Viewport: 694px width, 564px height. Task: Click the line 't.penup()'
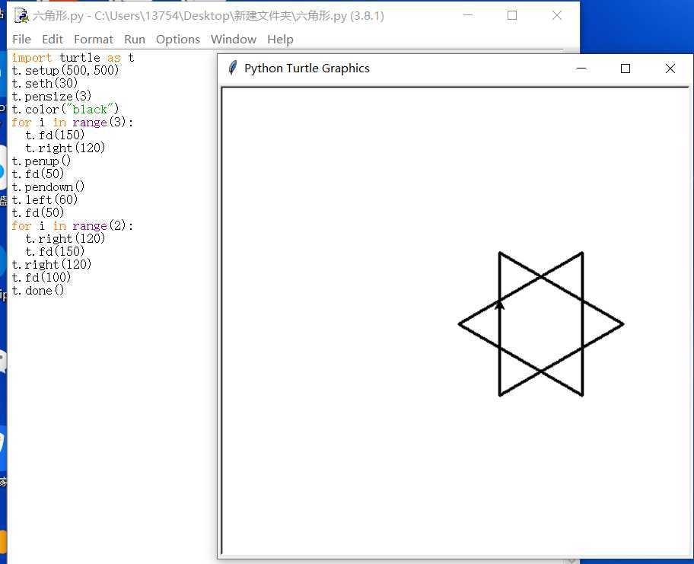tap(41, 161)
